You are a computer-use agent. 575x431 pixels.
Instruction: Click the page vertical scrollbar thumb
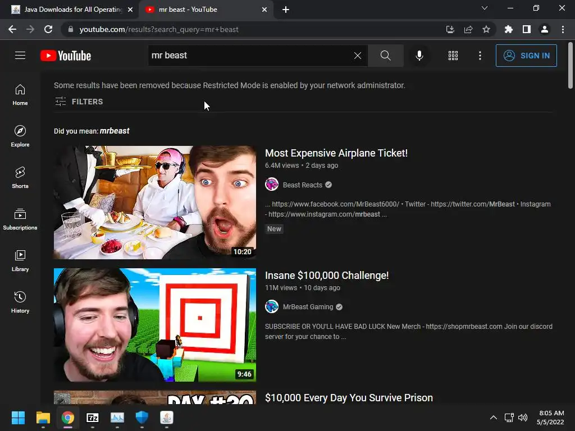point(571,65)
